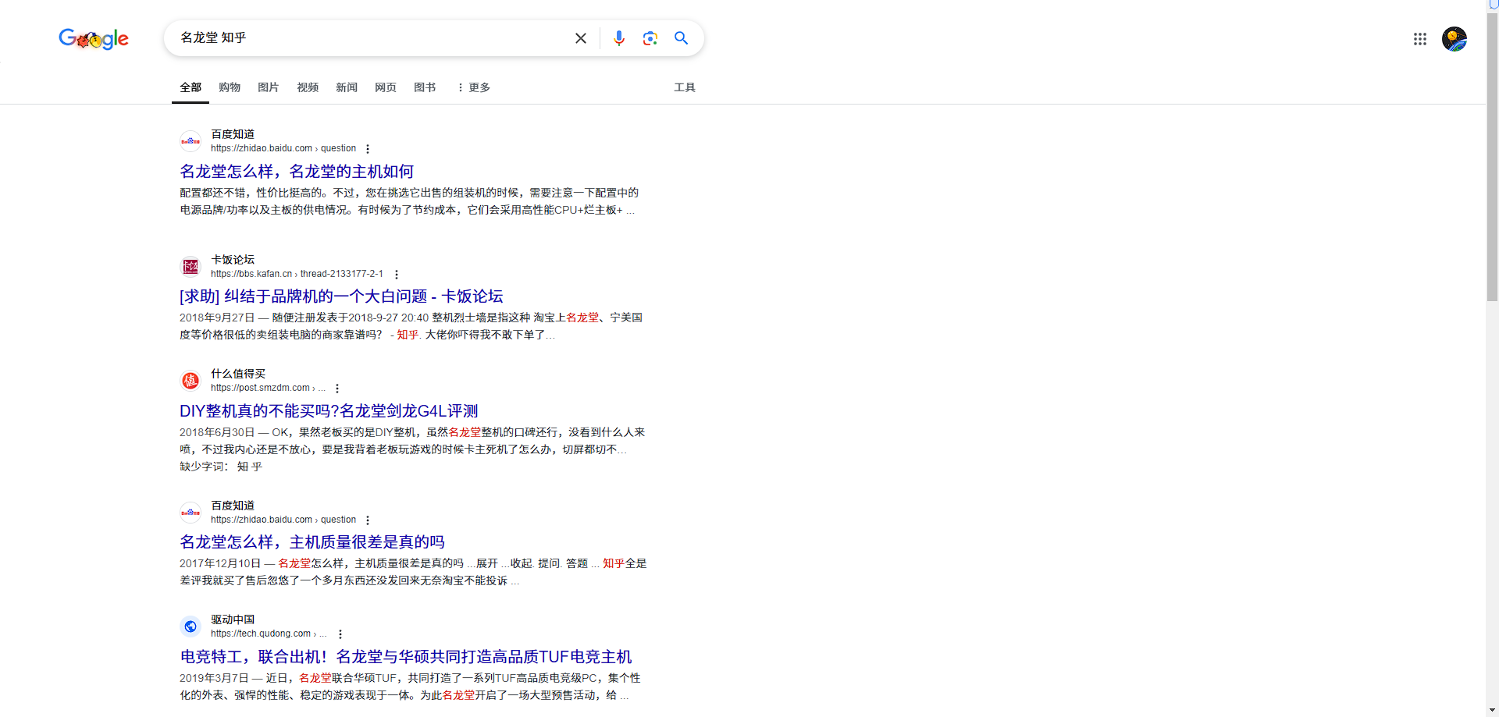Click the 卡饭论坛 site favicon
This screenshot has width=1499, height=717.
click(190, 267)
